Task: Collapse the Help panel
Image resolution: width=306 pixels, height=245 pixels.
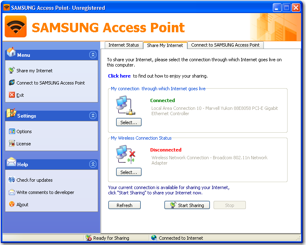Action: pyautogui.click(x=93, y=164)
